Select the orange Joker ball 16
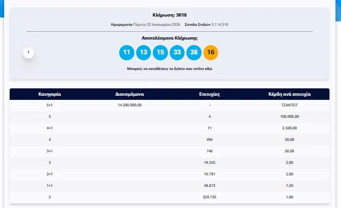The image size is (341, 208). [211, 52]
